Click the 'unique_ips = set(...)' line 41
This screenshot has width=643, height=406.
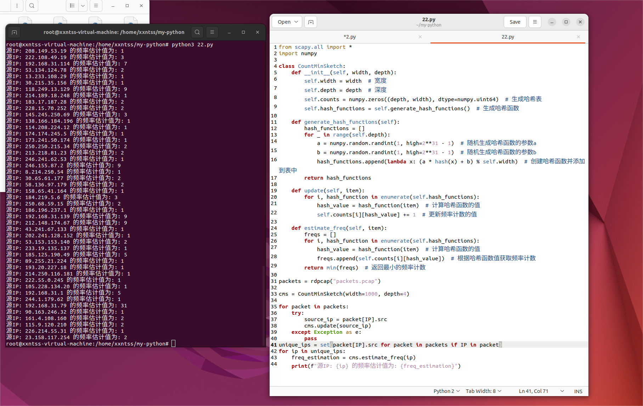point(390,345)
